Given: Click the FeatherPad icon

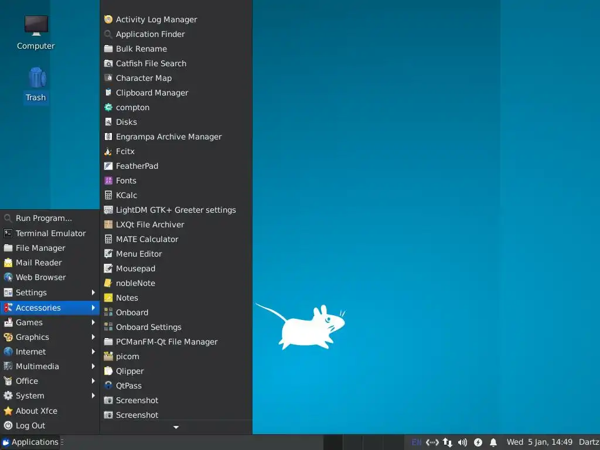Looking at the screenshot, I should tap(108, 166).
